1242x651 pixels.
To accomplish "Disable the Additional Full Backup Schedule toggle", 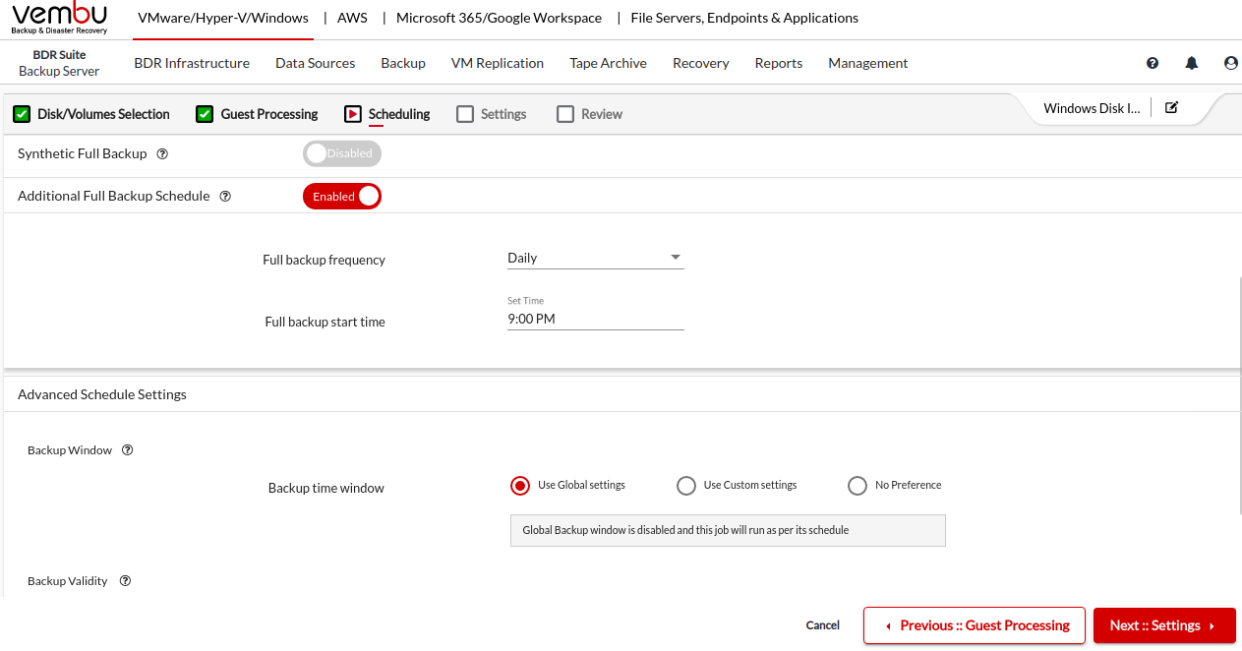I will 341,197.
